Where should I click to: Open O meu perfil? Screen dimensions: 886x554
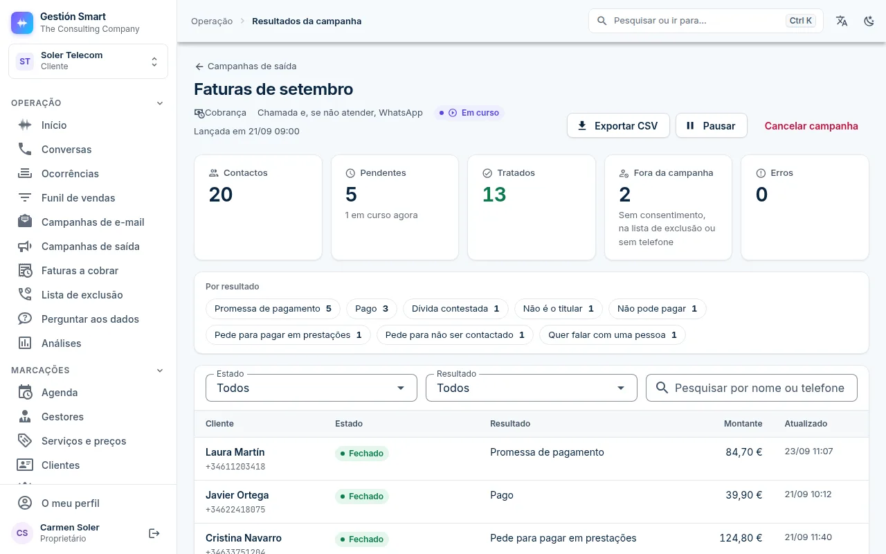pyautogui.click(x=89, y=503)
